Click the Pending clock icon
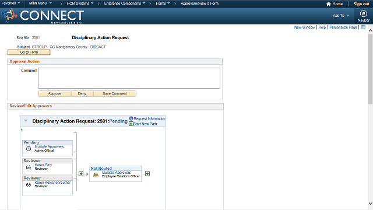The height and width of the screenshot is (210, 373). click(x=29, y=149)
